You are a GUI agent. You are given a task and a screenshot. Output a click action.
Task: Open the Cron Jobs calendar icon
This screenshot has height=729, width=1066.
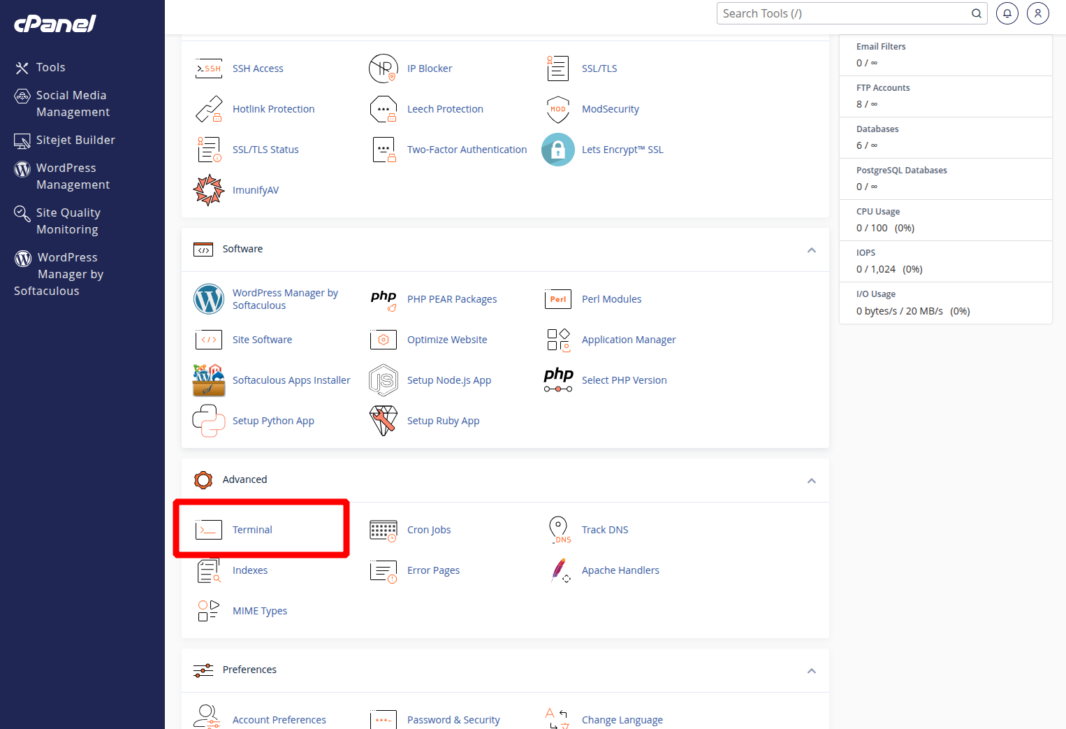tap(384, 530)
